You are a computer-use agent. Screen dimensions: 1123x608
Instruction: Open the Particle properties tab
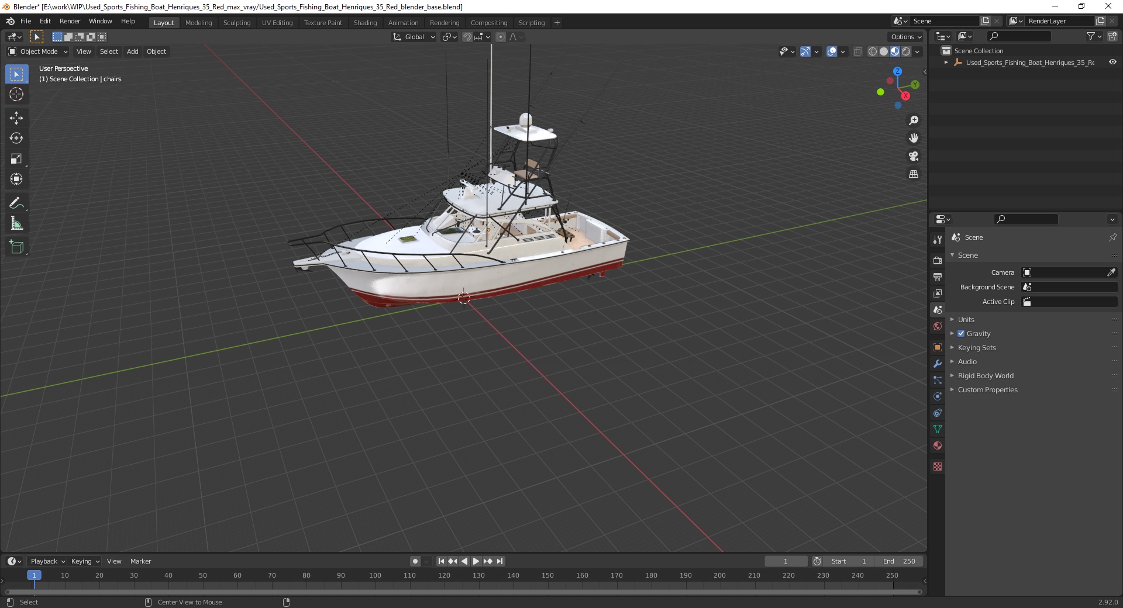[938, 380]
